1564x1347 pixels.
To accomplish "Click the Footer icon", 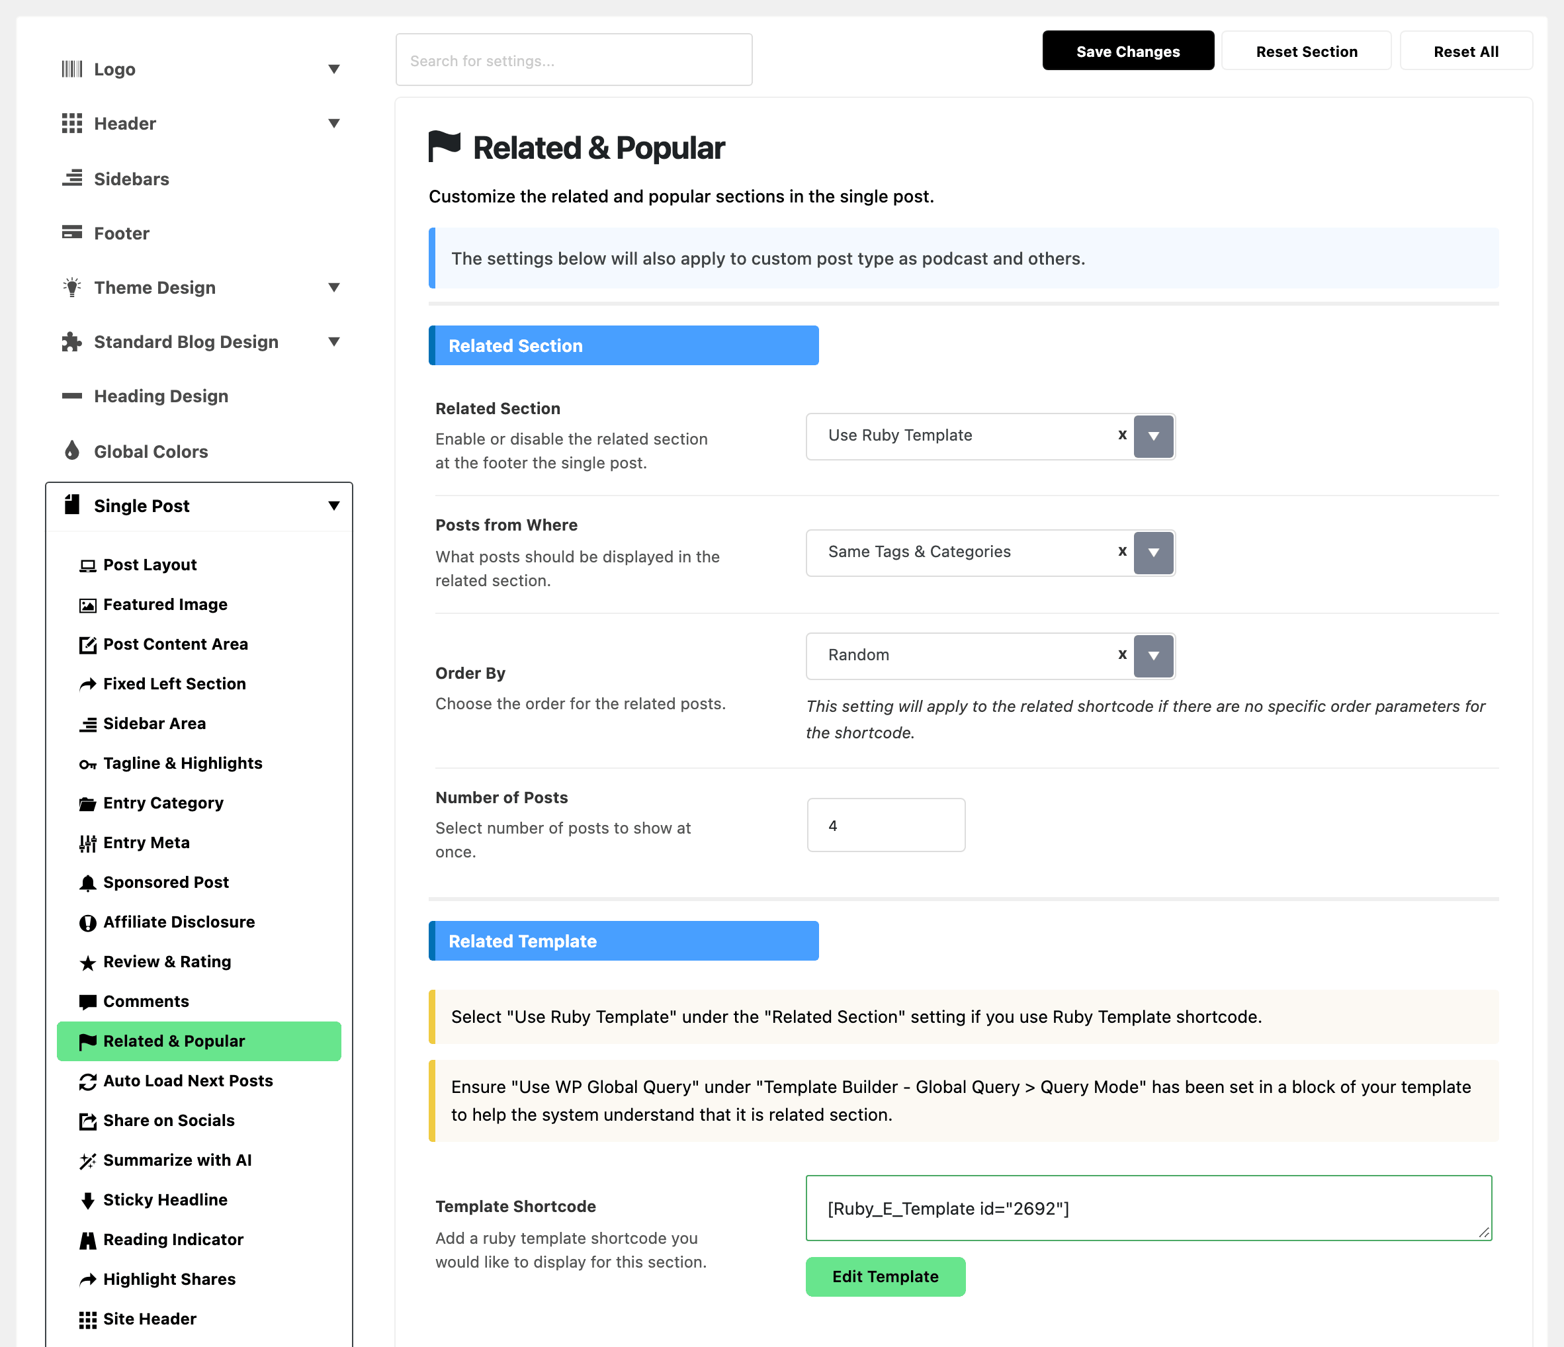I will 71,232.
